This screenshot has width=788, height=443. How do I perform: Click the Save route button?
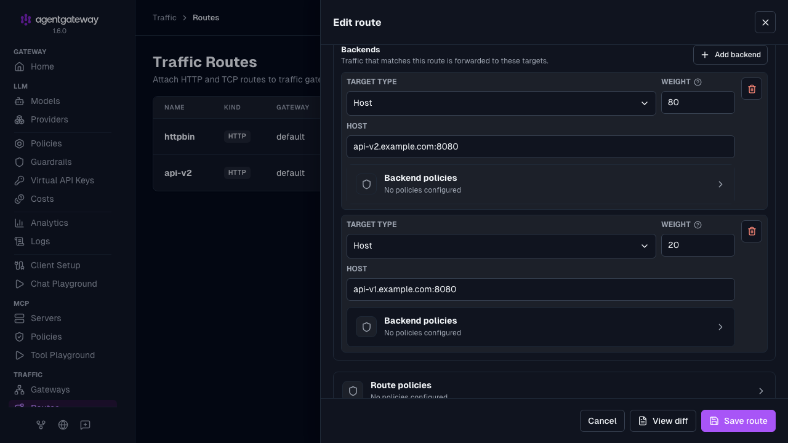(x=738, y=421)
